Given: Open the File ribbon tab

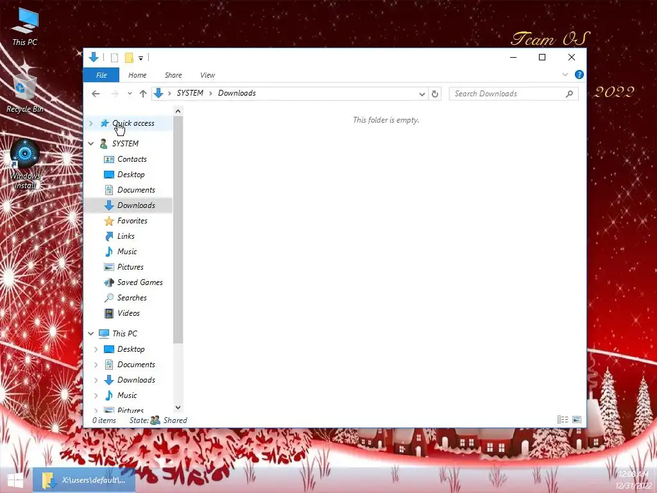Looking at the screenshot, I should click(101, 75).
